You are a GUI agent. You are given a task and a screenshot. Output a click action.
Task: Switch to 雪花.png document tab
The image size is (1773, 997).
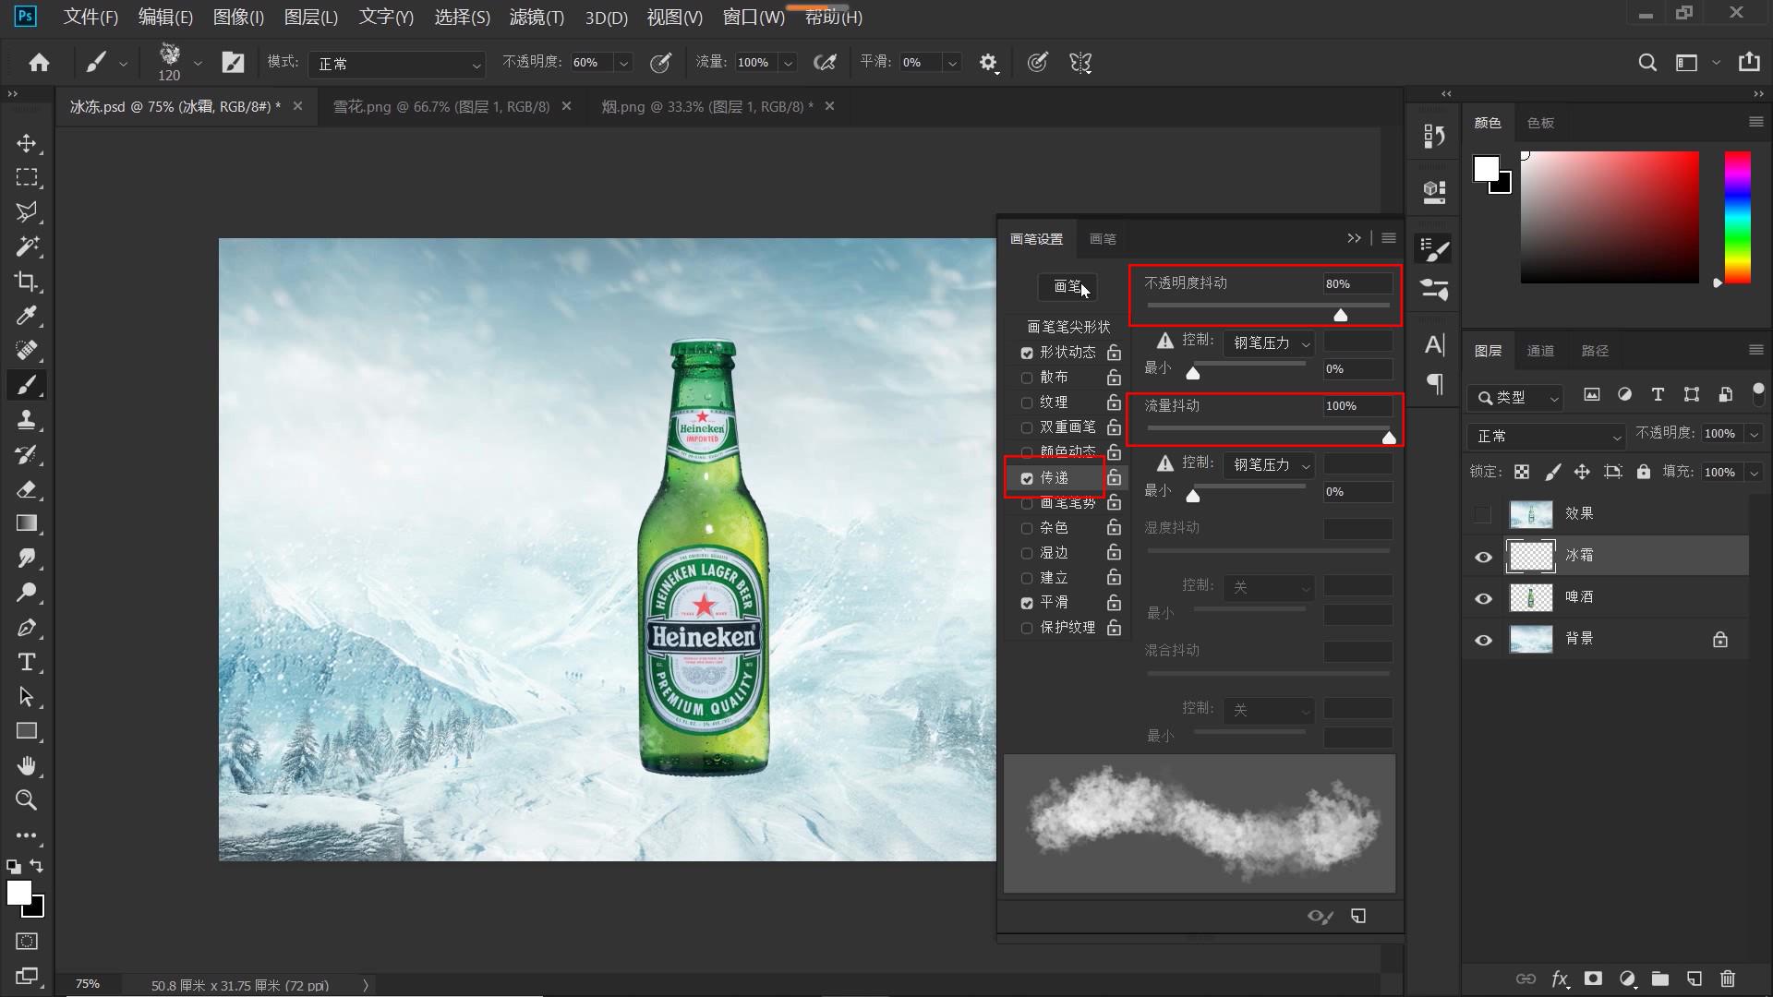[441, 106]
